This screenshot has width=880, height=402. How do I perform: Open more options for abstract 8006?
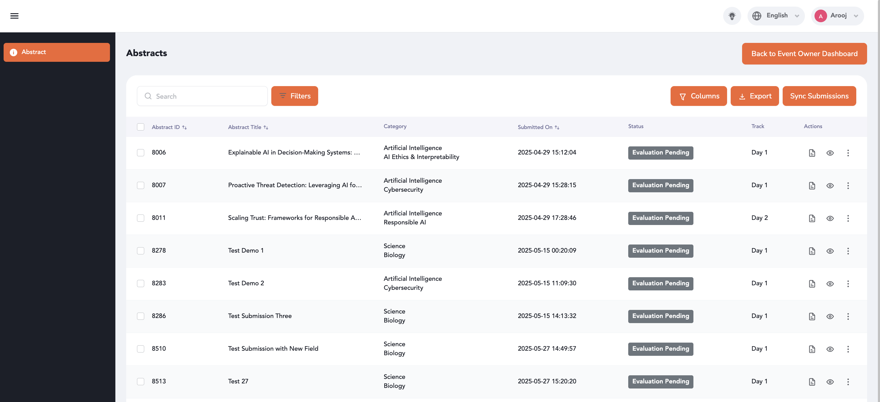click(x=848, y=153)
